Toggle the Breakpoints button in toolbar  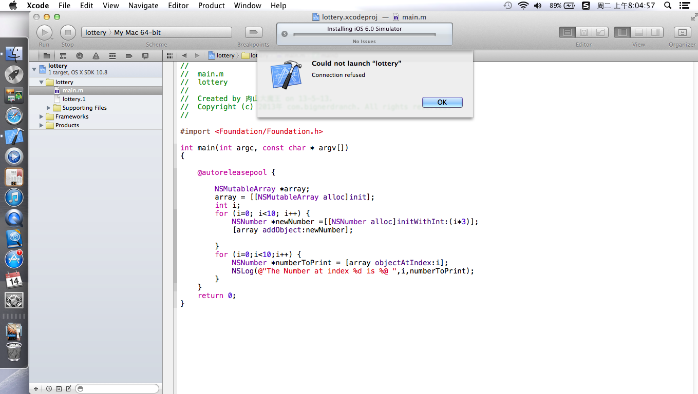(x=253, y=32)
